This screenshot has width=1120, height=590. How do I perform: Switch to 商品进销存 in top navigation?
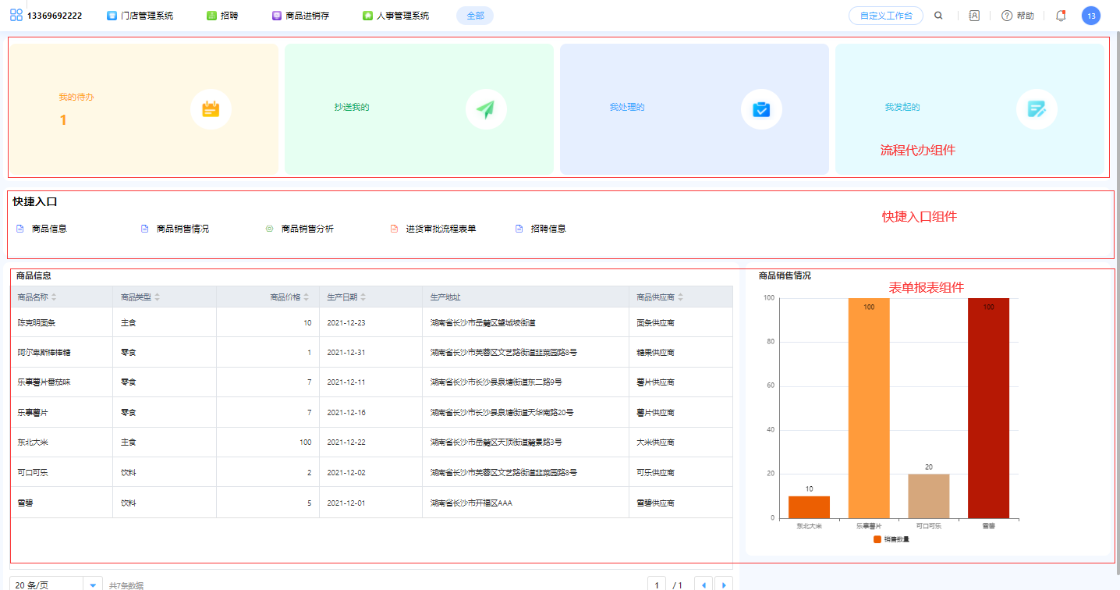pyautogui.click(x=300, y=16)
